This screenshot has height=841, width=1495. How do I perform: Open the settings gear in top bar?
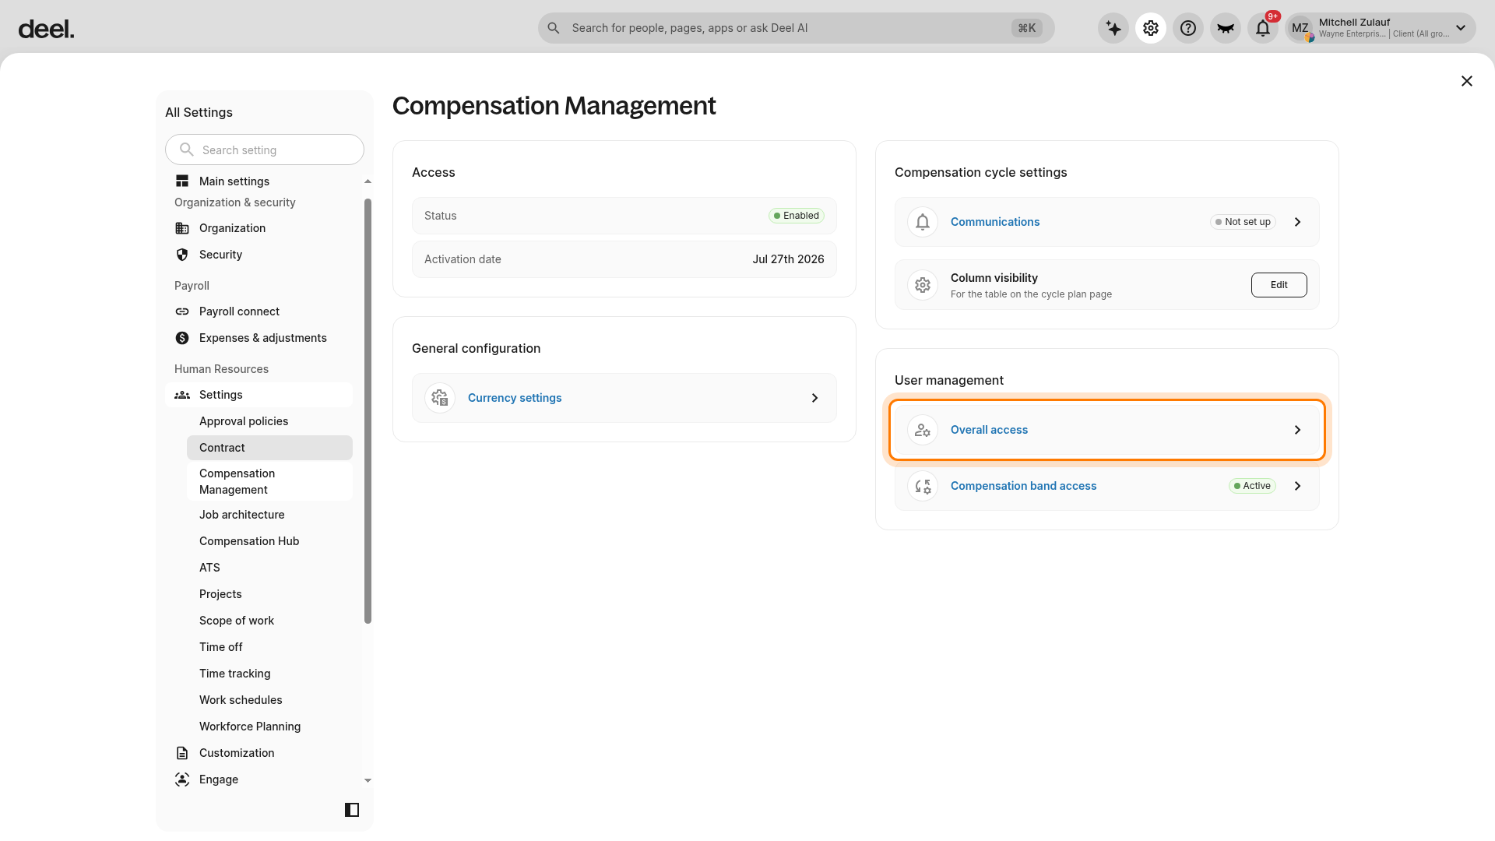[1151, 28]
